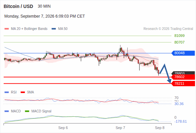Click the red 9MA legend swatch
The width and height of the screenshot is (196, 133).
tap(23, 92)
